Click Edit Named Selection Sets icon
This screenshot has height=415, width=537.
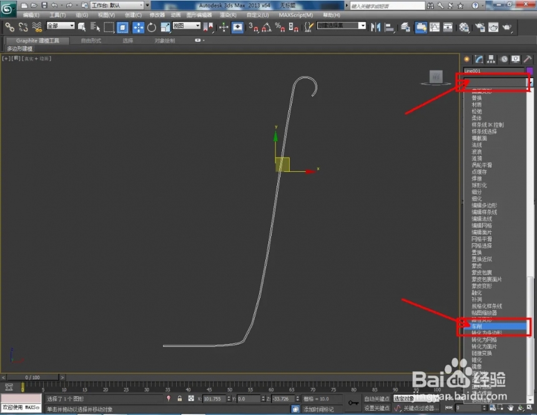pos(309,27)
